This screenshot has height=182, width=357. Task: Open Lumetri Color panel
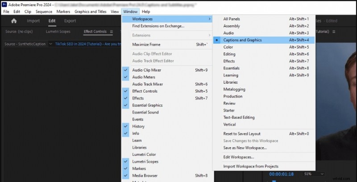(x=167, y=154)
